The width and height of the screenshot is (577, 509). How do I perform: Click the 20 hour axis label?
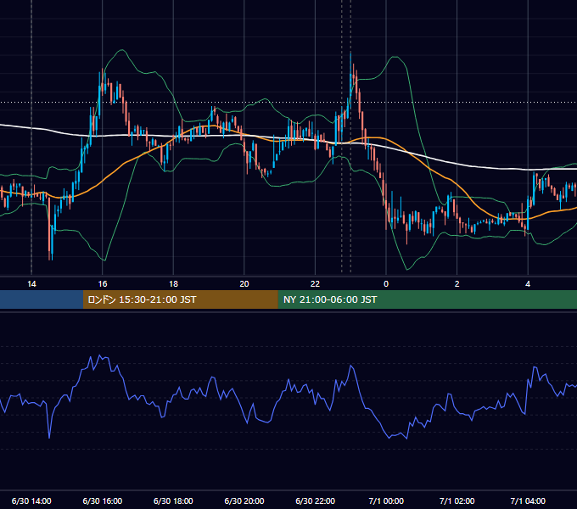click(244, 284)
